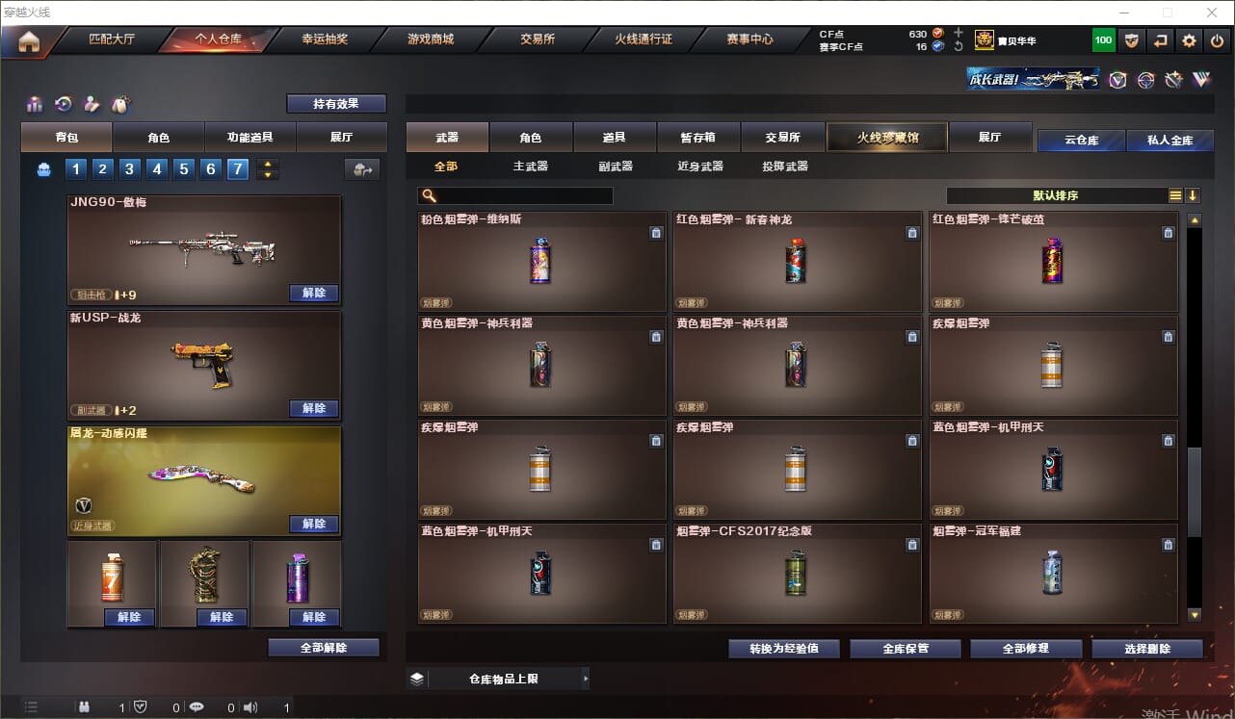Click the blue backpack icon

click(x=43, y=169)
